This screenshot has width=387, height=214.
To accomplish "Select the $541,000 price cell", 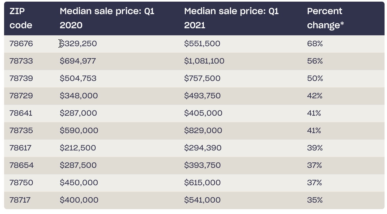I will 202,200.
